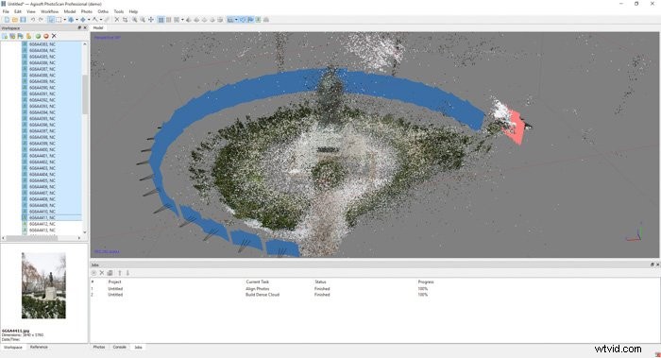Click the Status column header
The image size is (661, 358).
320,281
